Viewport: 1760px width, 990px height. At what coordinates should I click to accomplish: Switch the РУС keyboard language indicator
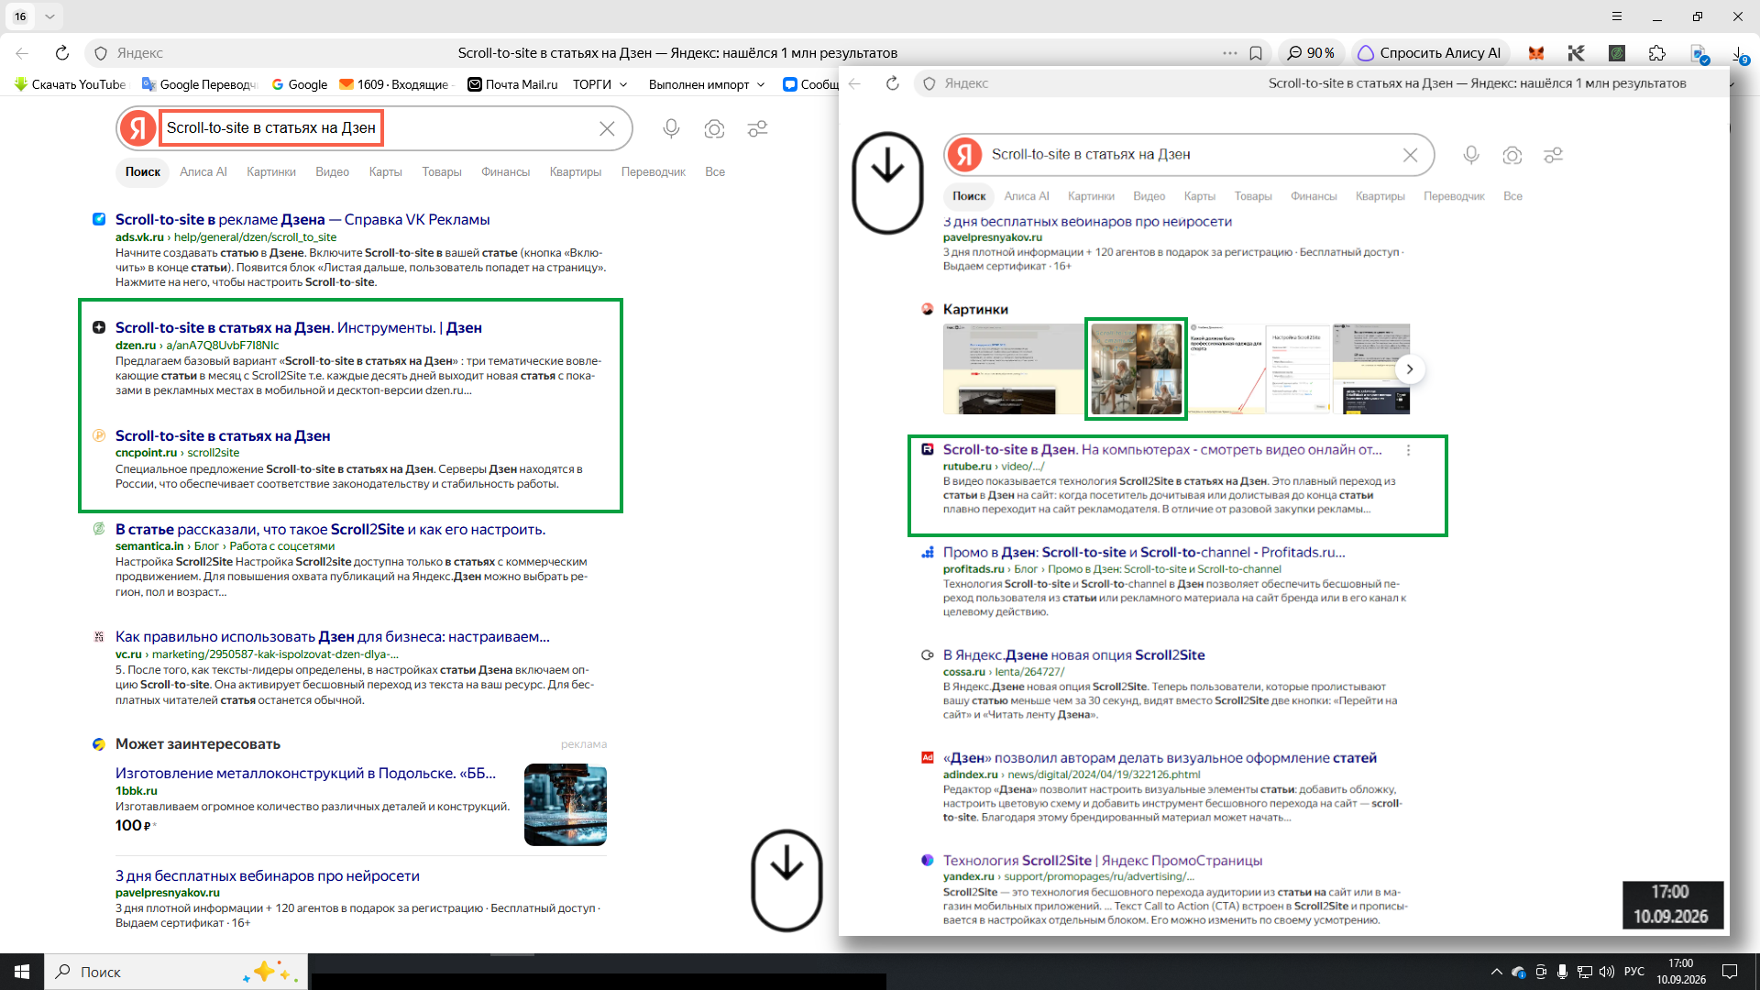pyautogui.click(x=1633, y=972)
